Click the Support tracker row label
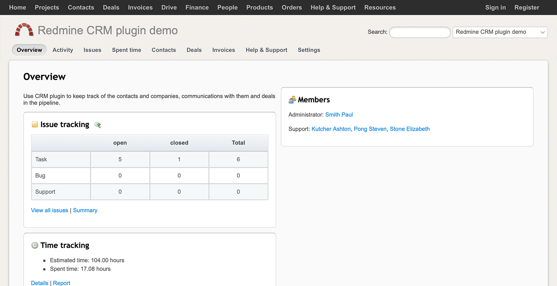The image size is (557, 286). (45, 192)
